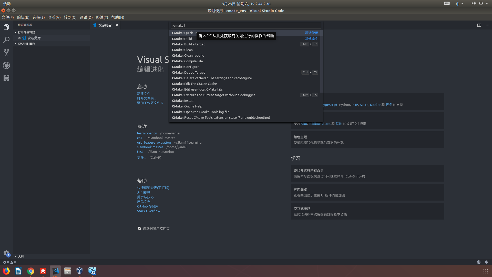The width and height of the screenshot is (492, 277).
Task: Run the CMake: Build a target command
Action: point(245,44)
